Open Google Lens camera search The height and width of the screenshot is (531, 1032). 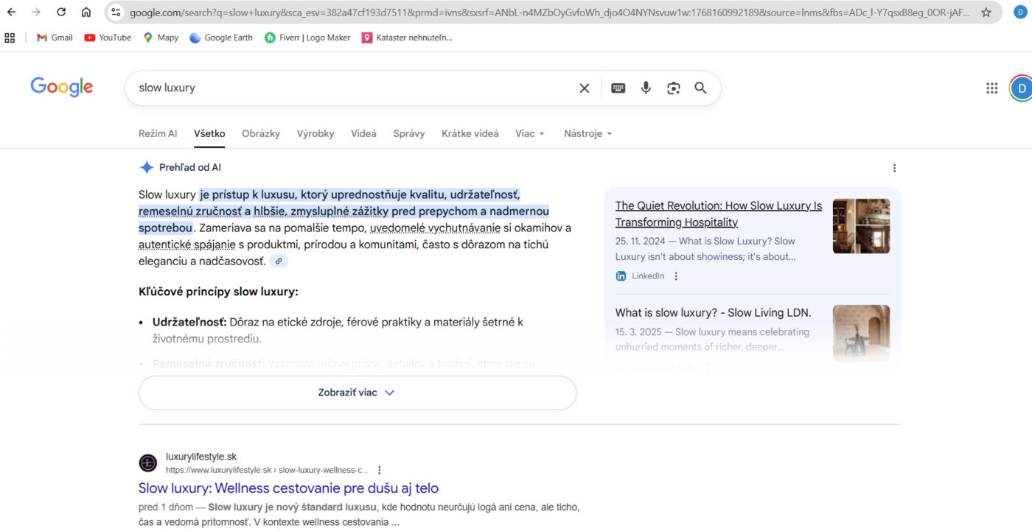pos(673,88)
